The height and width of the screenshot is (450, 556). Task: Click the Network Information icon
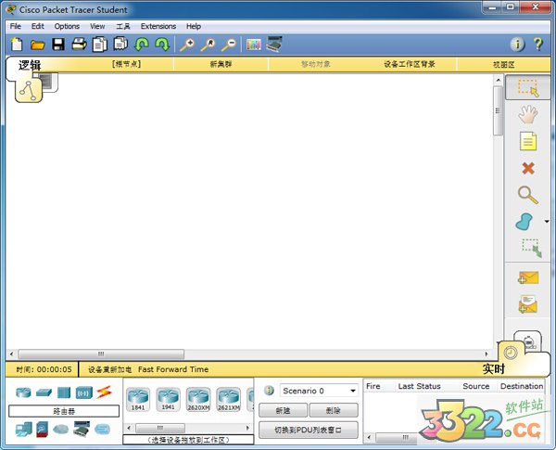pos(517,45)
